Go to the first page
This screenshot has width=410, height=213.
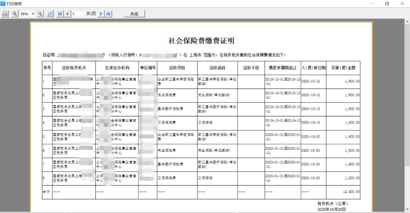click(60, 14)
